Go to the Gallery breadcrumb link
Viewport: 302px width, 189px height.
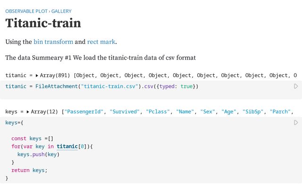pos(61,11)
